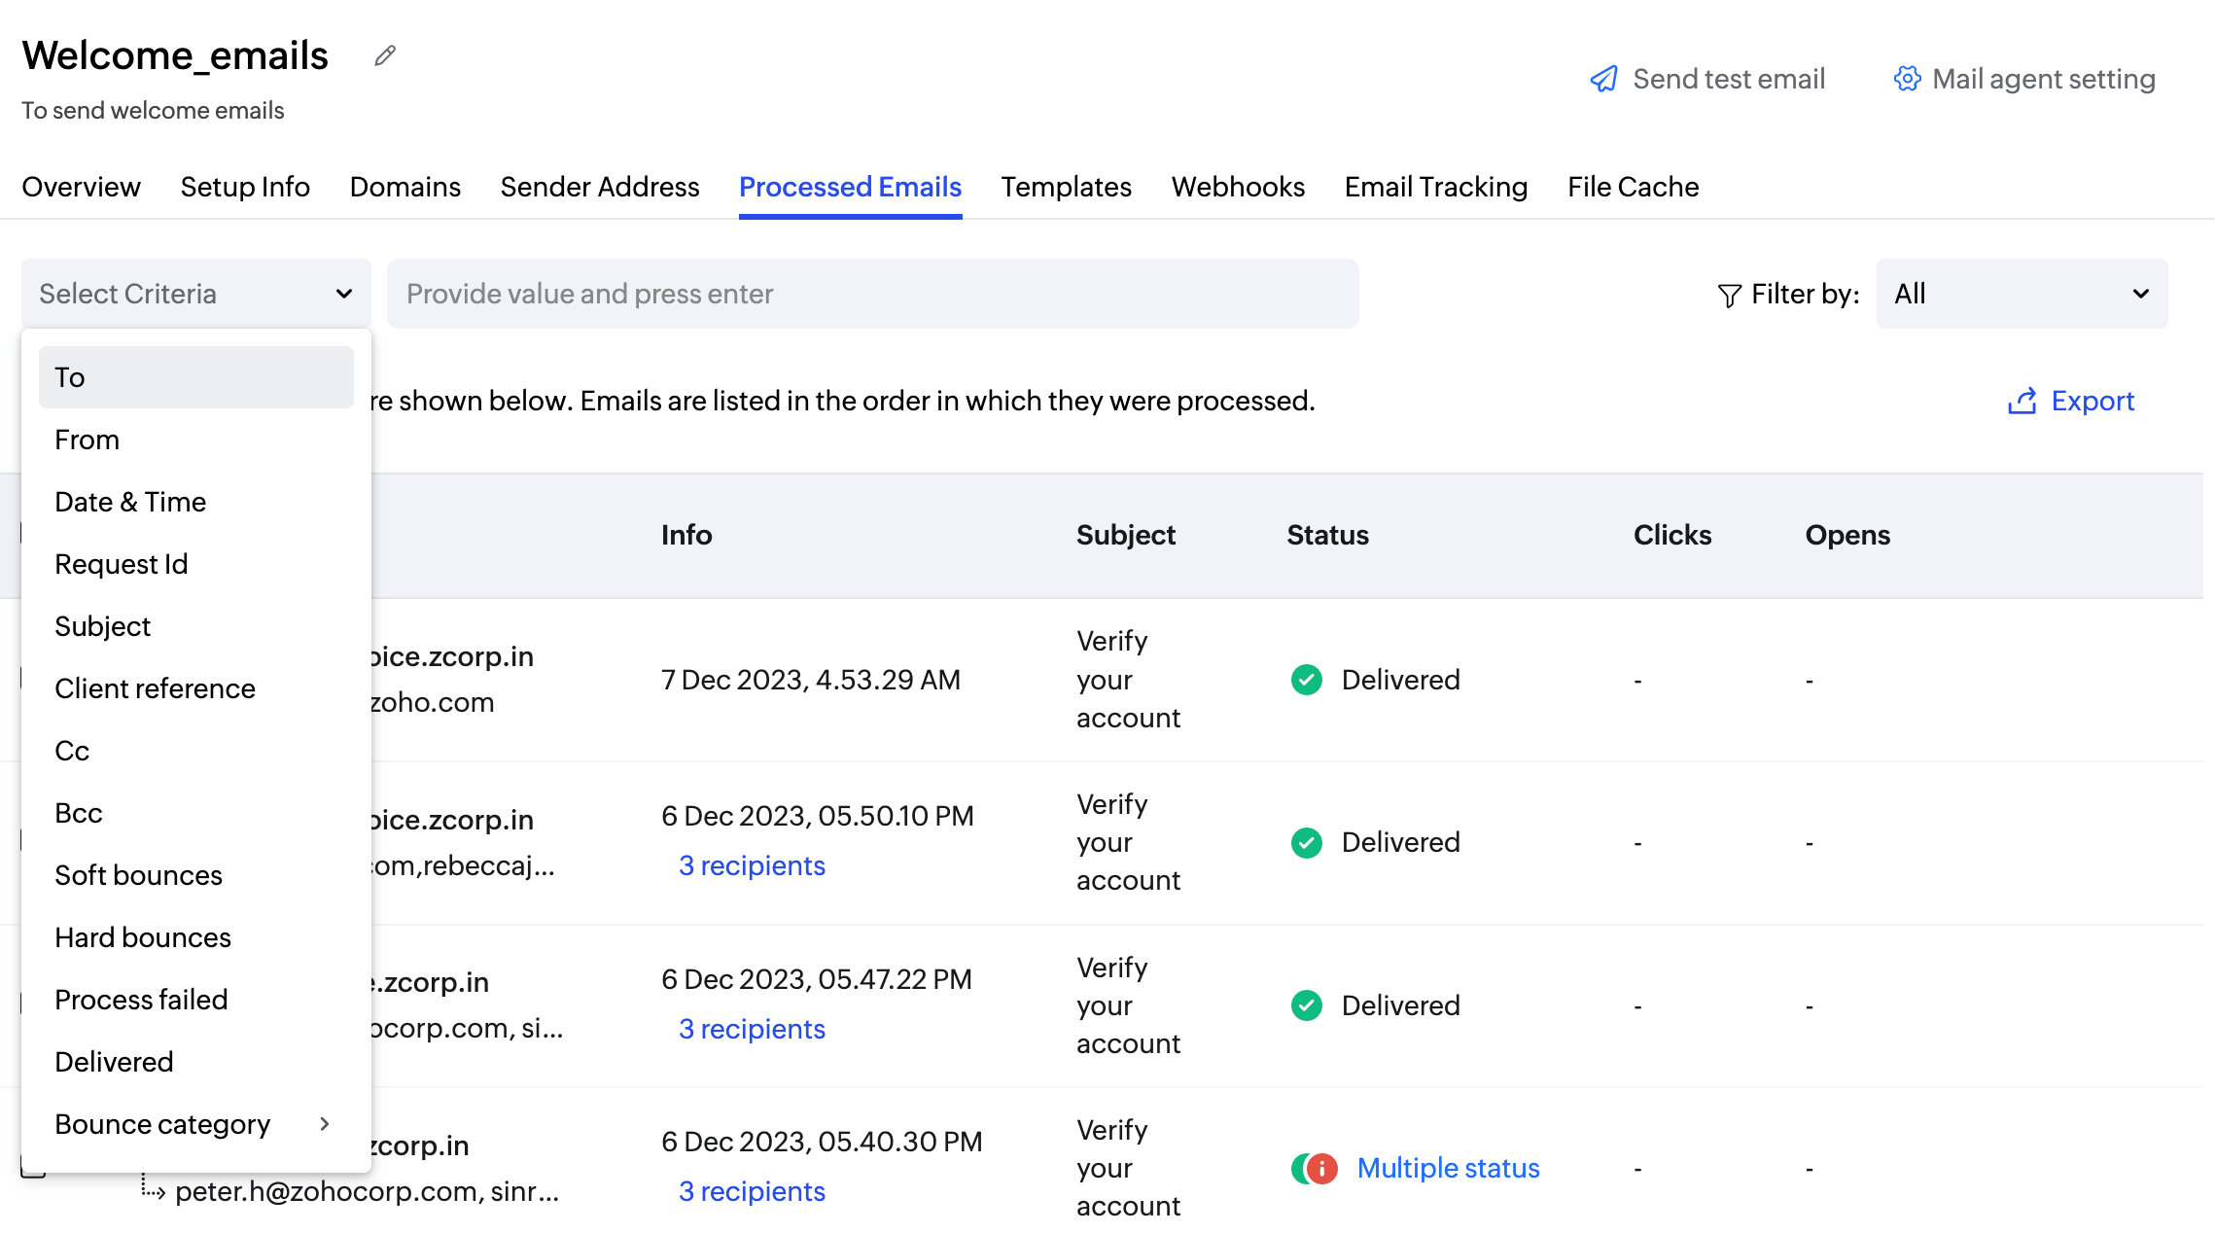Click green Delivered icon for 05.47.22 PM email

click(1306, 1005)
